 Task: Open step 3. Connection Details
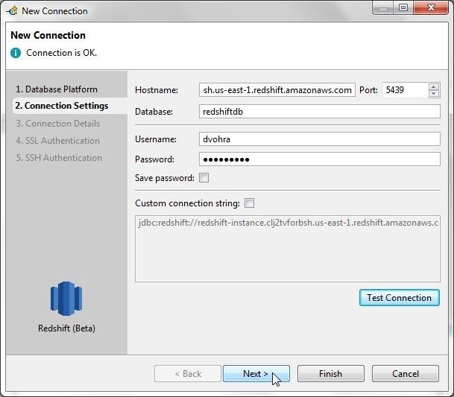tap(58, 124)
